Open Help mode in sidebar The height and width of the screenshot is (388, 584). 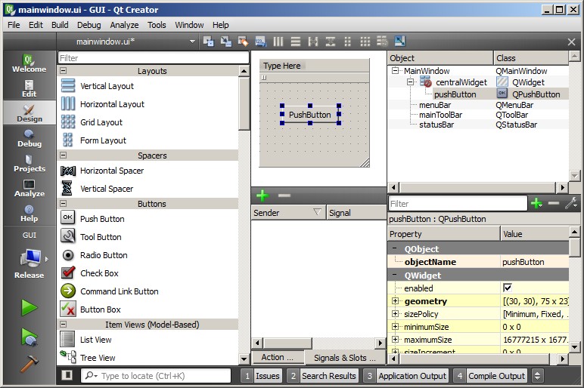tap(29, 213)
